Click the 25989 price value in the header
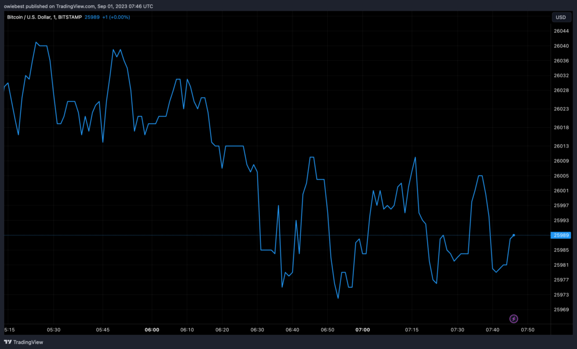The width and height of the screenshot is (577, 349). coord(92,17)
